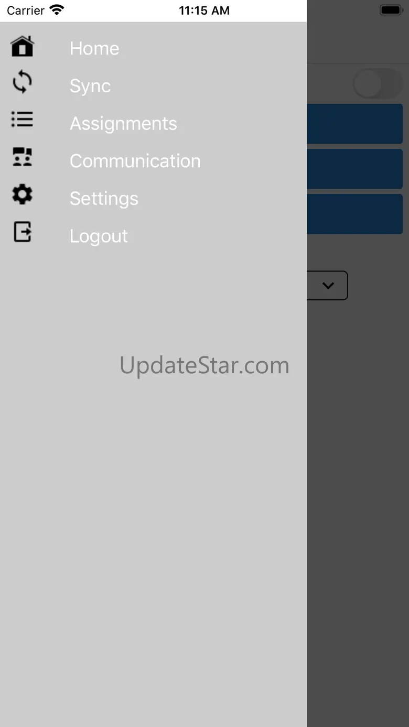Select Logout from the side menu

click(x=99, y=236)
